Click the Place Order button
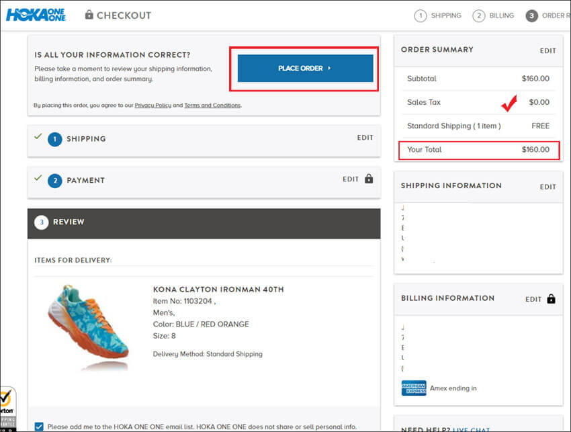This screenshot has width=571, height=432. click(305, 68)
